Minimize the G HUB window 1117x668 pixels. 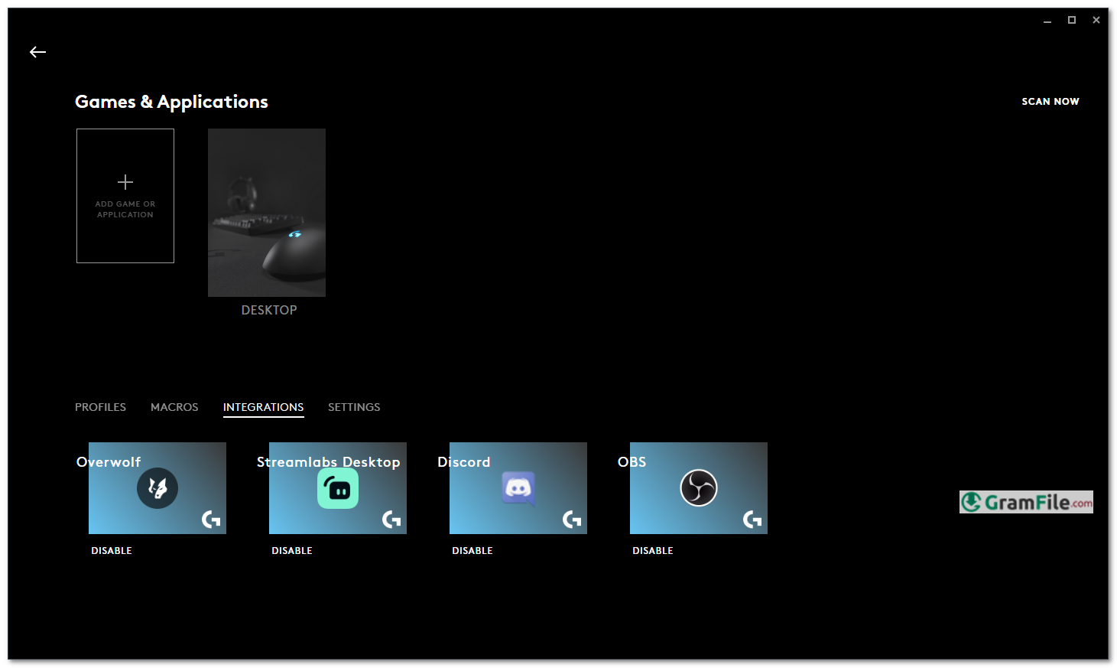[x=1047, y=21]
